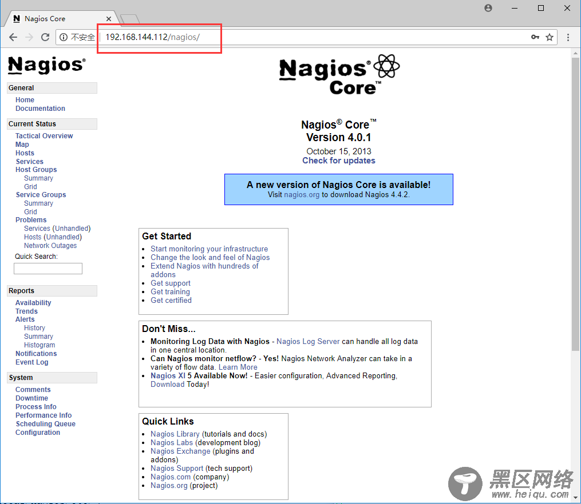
Task: Click the site info icon in address bar
Action: [x=64, y=37]
